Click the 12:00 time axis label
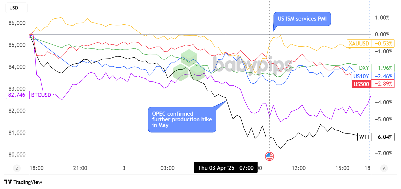The height and width of the screenshot is (189, 401). pos(299,168)
